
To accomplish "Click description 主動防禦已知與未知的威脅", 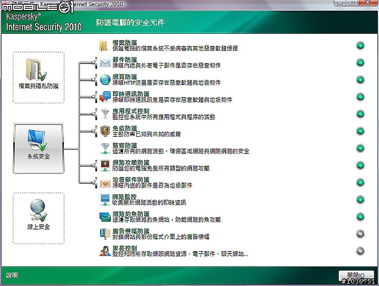I will (x=146, y=134).
